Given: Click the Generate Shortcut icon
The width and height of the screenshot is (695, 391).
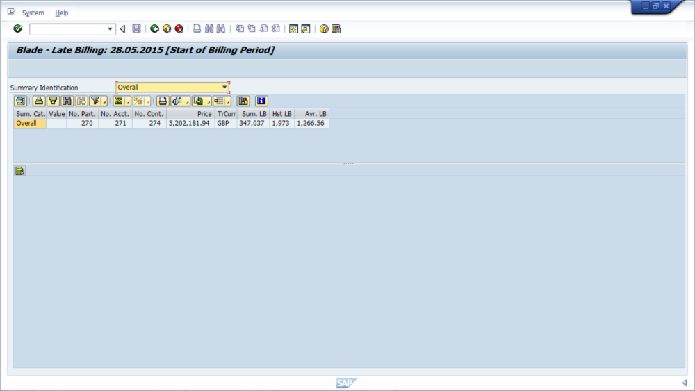Looking at the screenshot, I should coord(305,28).
